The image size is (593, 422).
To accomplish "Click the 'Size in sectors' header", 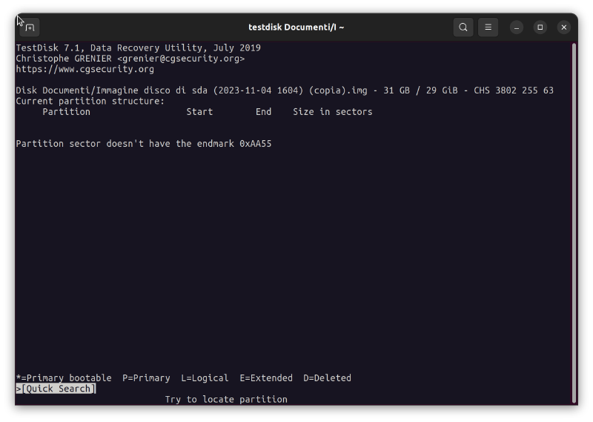I will pos(332,112).
